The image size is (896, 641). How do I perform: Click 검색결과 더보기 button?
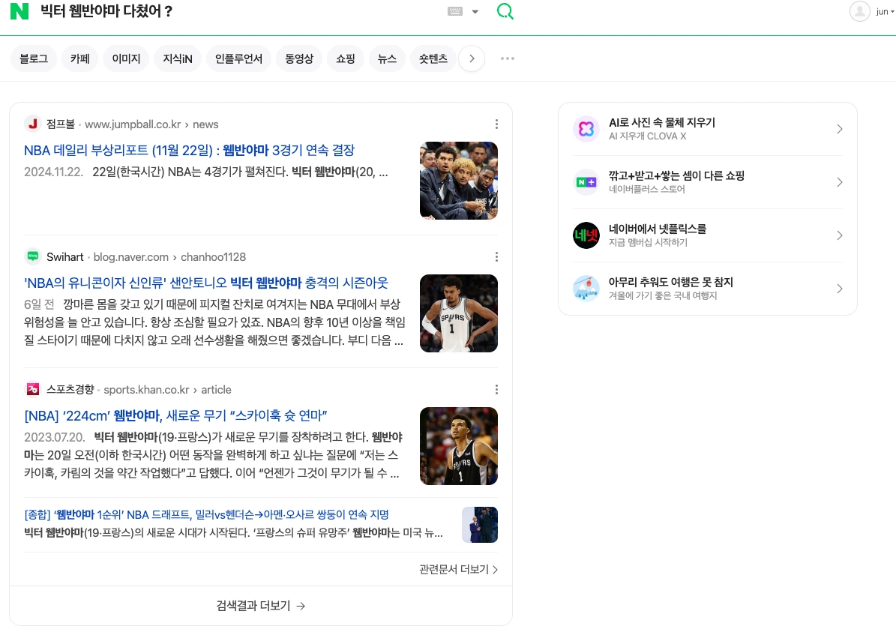[261, 606]
